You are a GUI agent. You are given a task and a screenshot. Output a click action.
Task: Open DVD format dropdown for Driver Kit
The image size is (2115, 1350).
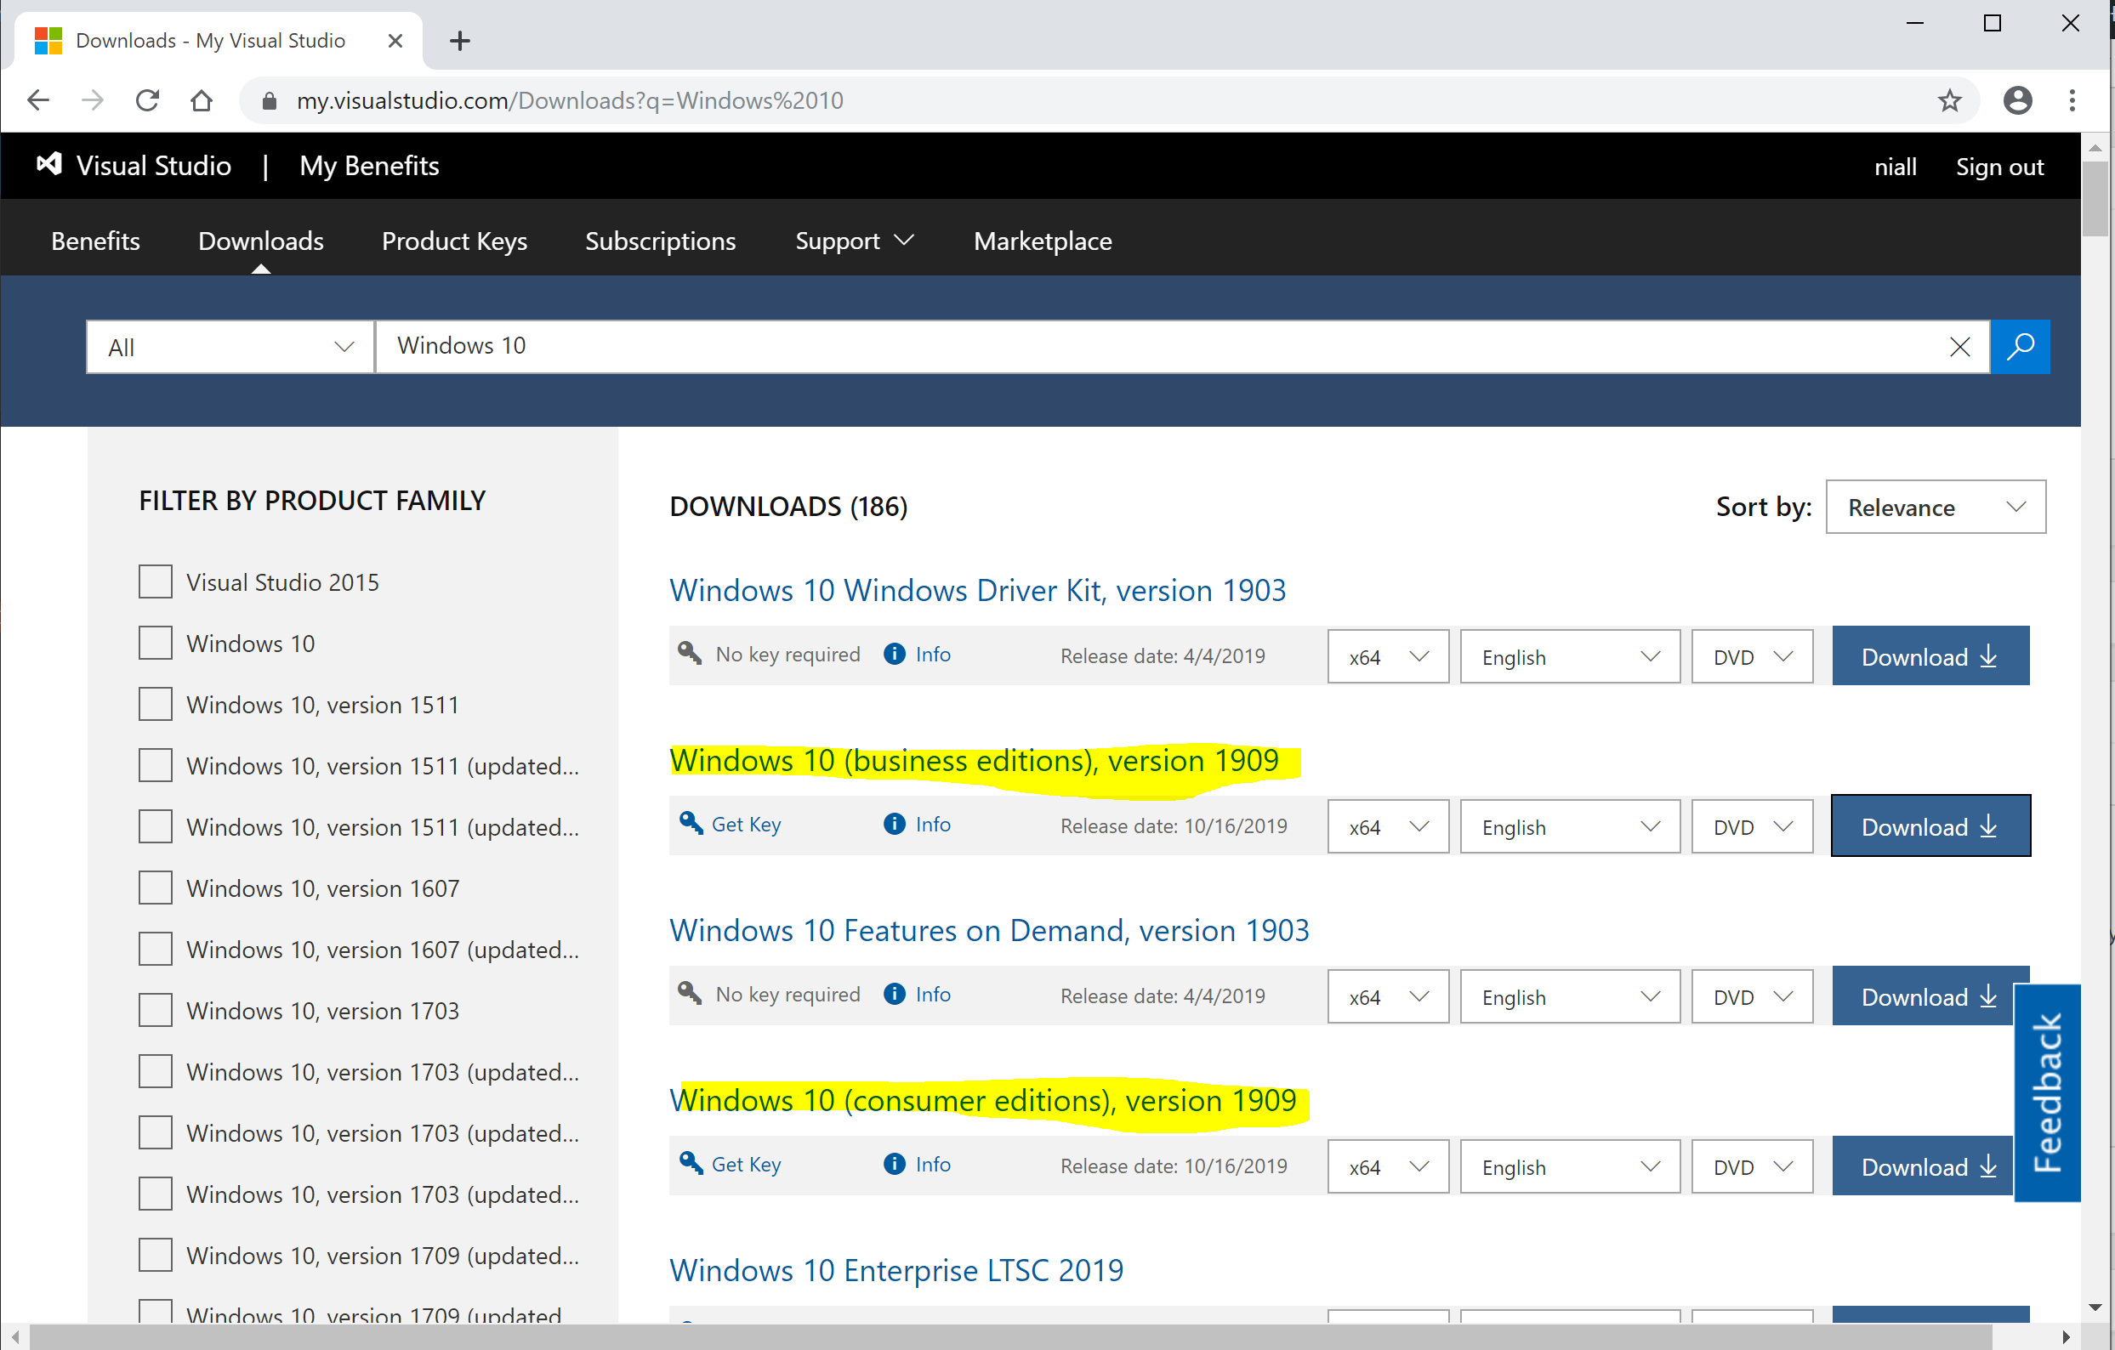pyautogui.click(x=1752, y=656)
